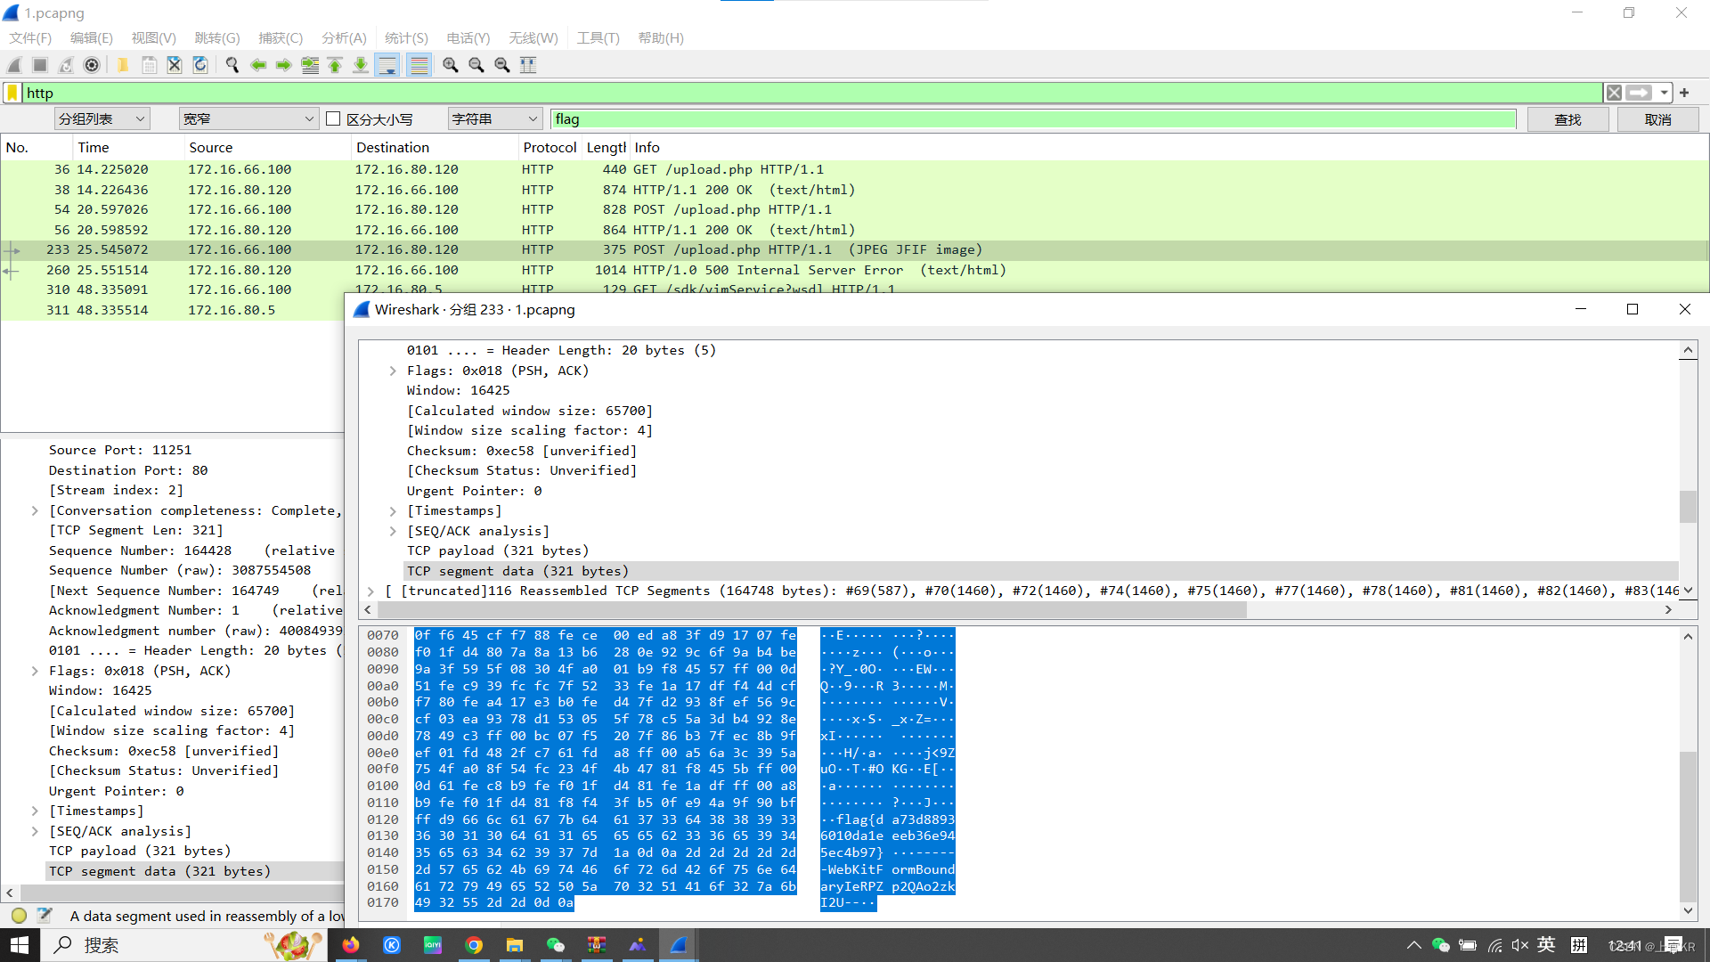Click the resize columns icon
This screenshot has height=962, width=1710.
tap(528, 65)
